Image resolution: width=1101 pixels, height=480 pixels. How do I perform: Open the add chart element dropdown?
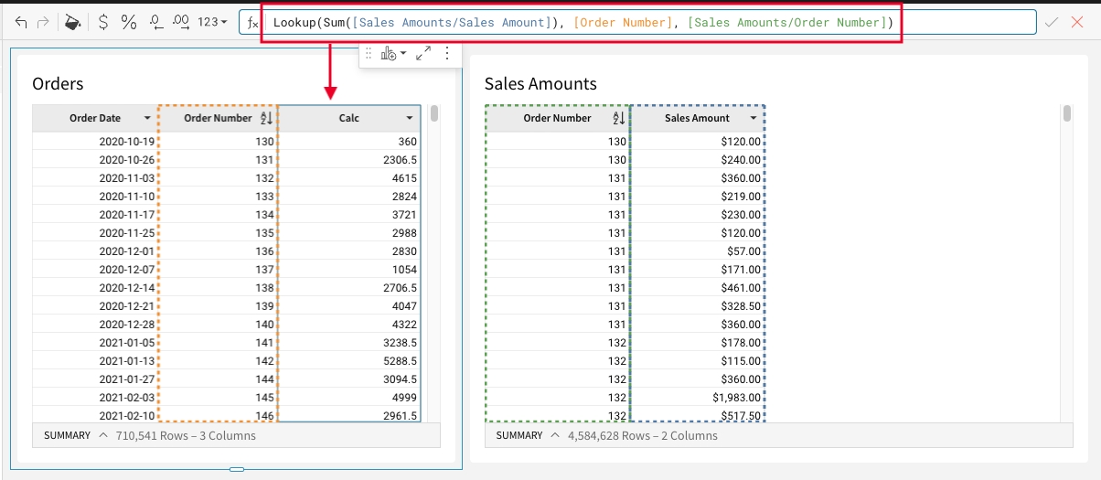(x=393, y=54)
